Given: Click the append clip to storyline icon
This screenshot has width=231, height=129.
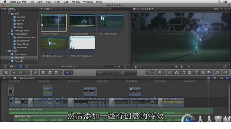Looking at the screenshot, I should click(x=56, y=73).
